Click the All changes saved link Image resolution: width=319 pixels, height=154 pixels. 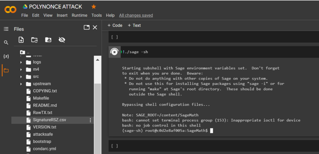pyautogui.click(x=136, y=15)
